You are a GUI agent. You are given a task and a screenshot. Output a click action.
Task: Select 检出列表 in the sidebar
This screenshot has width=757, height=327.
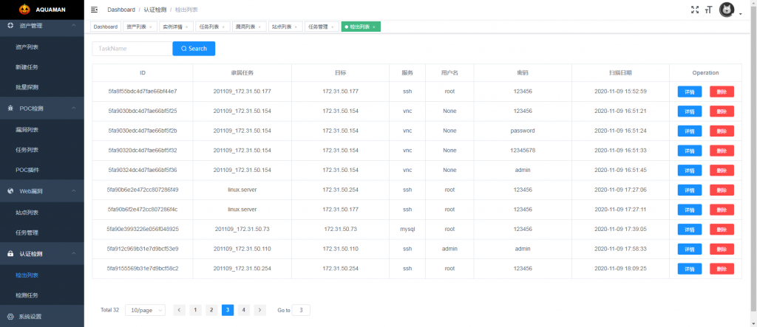tap(42, 275)
